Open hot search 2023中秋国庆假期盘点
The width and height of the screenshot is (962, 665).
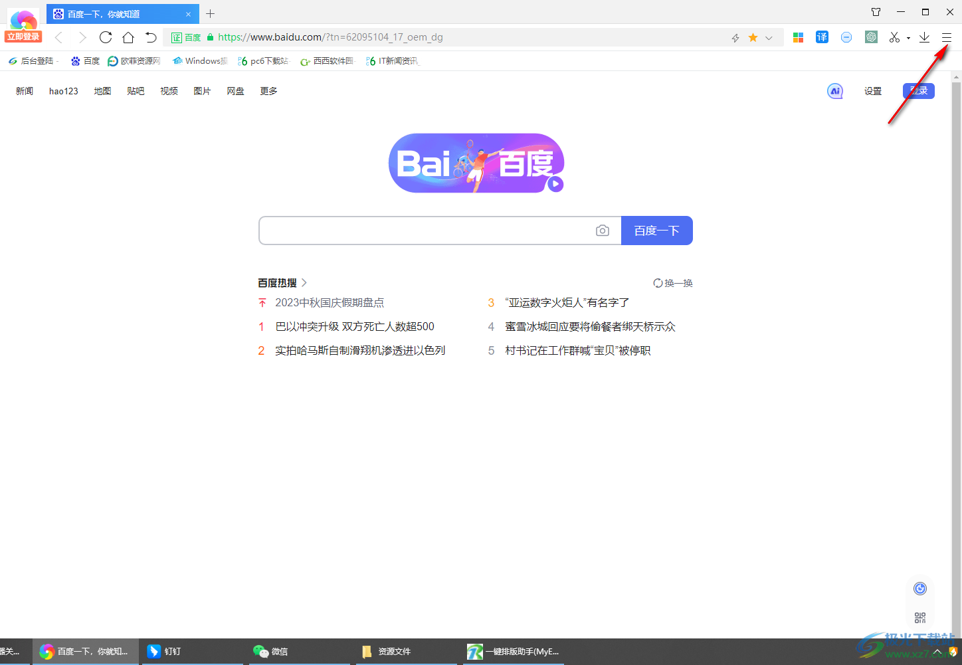tap(330, 302)
